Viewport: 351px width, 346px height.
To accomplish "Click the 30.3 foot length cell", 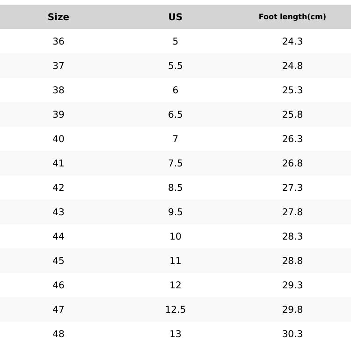I will click(292, 334).
